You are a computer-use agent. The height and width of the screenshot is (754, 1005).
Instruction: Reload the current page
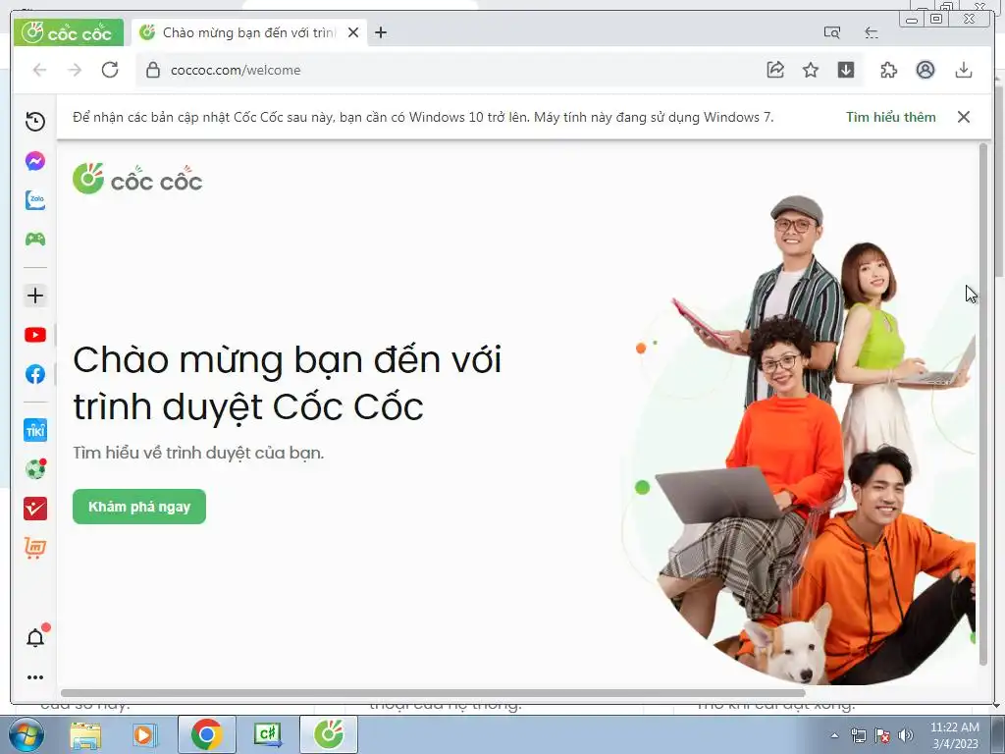pos(110,70)
